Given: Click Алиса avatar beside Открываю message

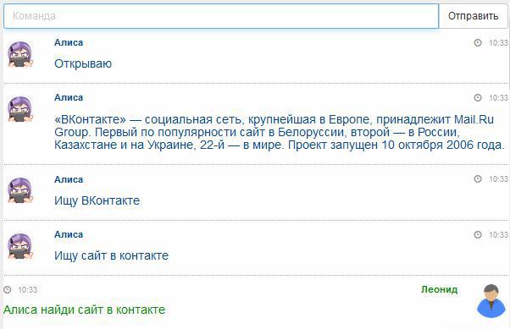Looking at the screenshot, I should (20, 54).
